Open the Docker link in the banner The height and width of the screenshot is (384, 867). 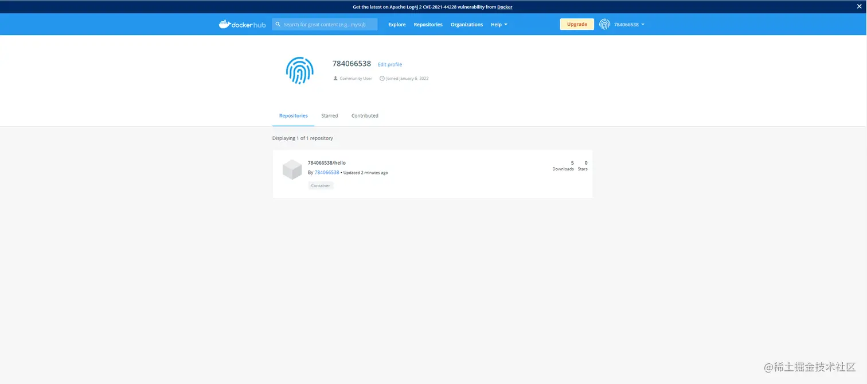[x=505, y=7]
